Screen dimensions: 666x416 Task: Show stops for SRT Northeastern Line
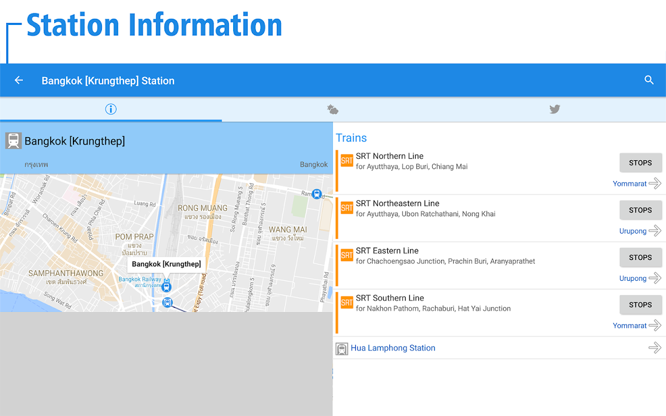point(641,210)
